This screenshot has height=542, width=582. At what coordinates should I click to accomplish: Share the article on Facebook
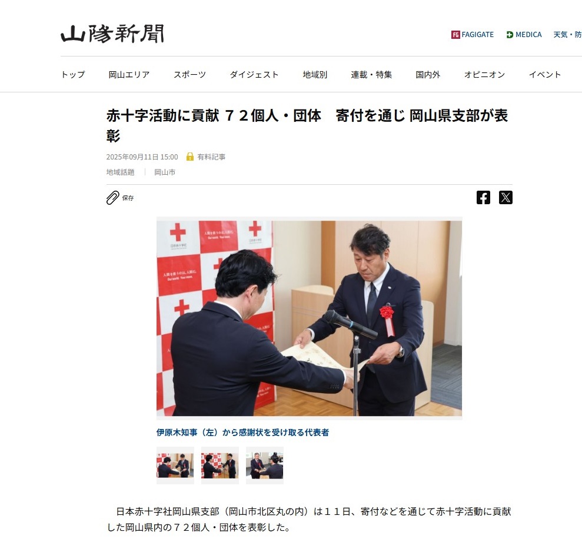click(x=483, y=198)
